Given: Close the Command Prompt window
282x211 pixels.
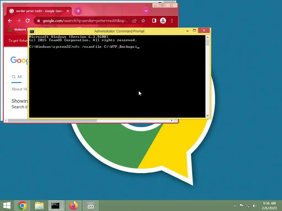Looking at the screenshot, I should [204, 30].
